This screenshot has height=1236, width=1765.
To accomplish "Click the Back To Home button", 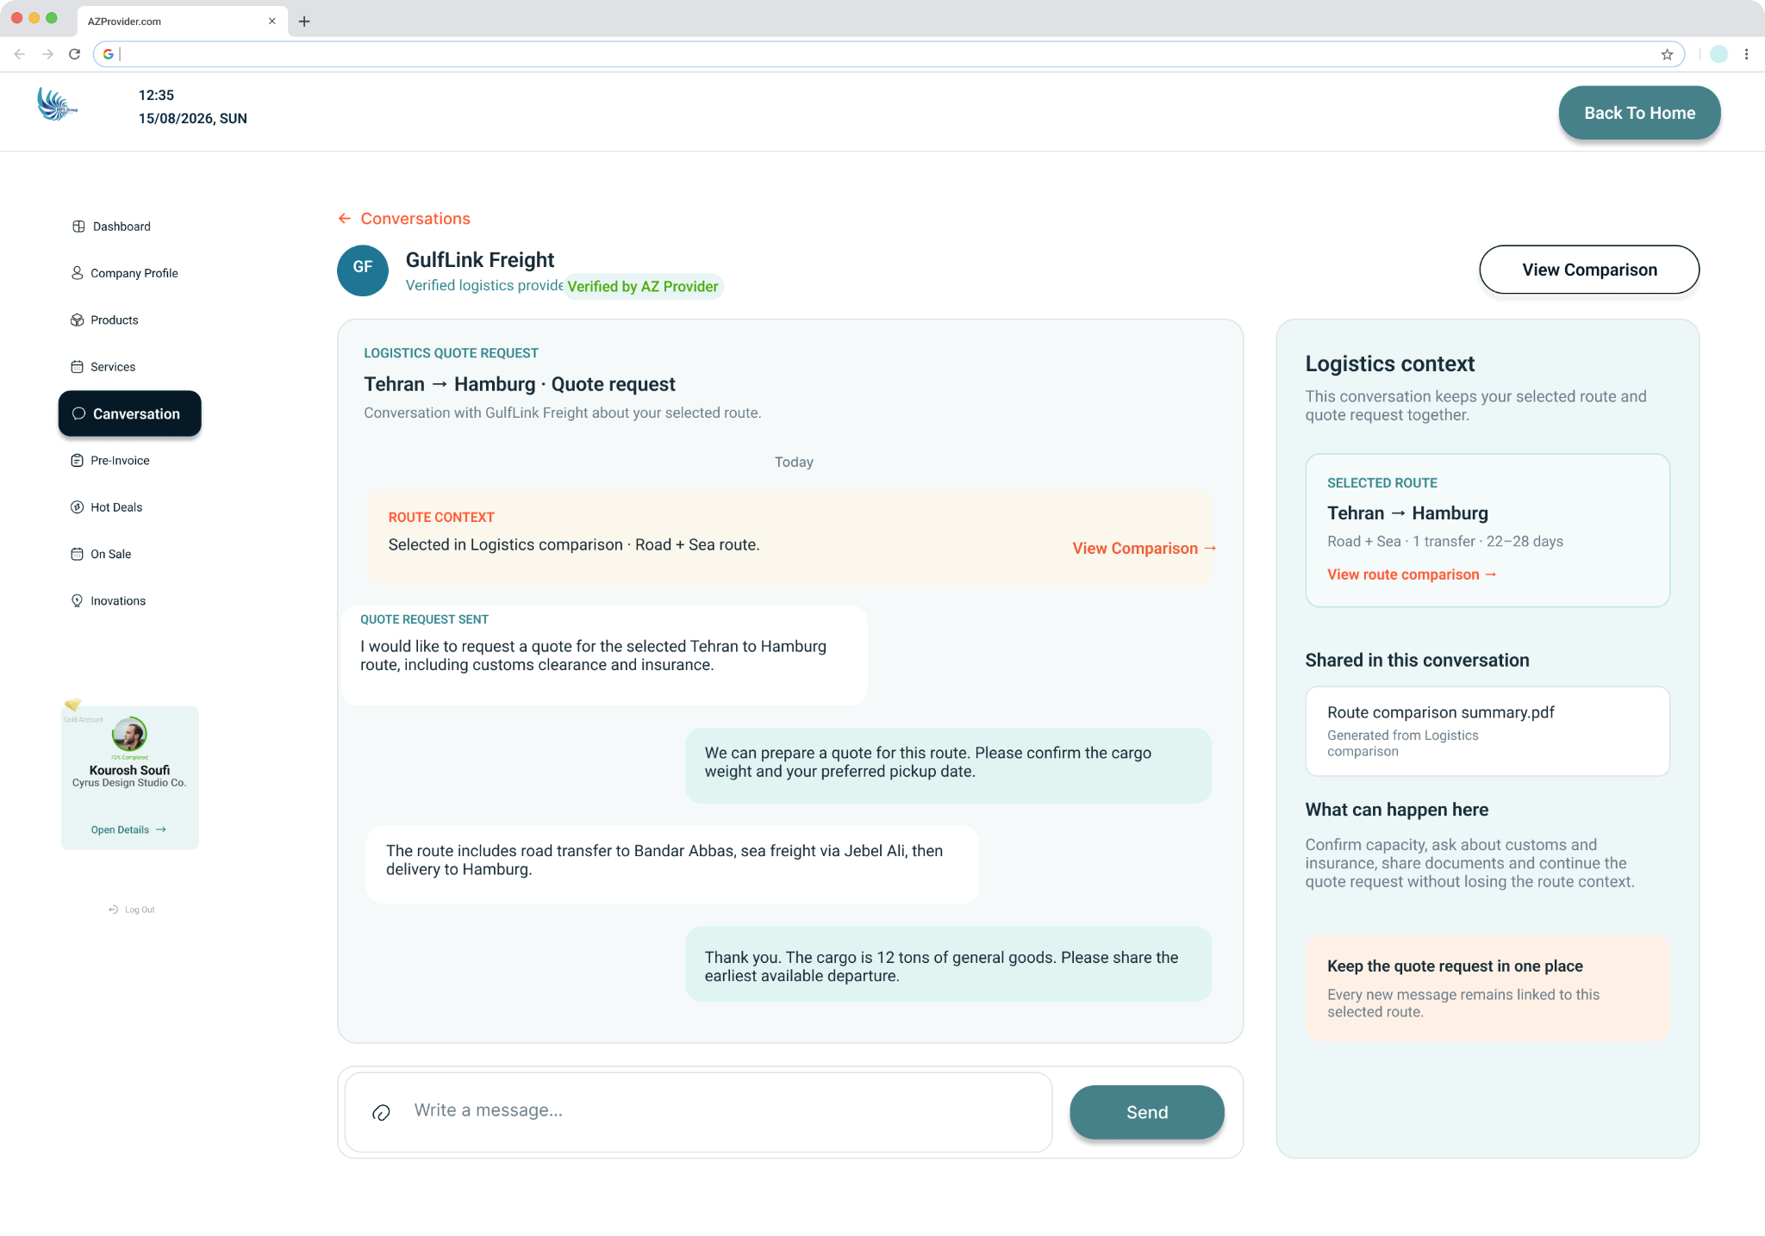I will click(x=1639, y=113).
